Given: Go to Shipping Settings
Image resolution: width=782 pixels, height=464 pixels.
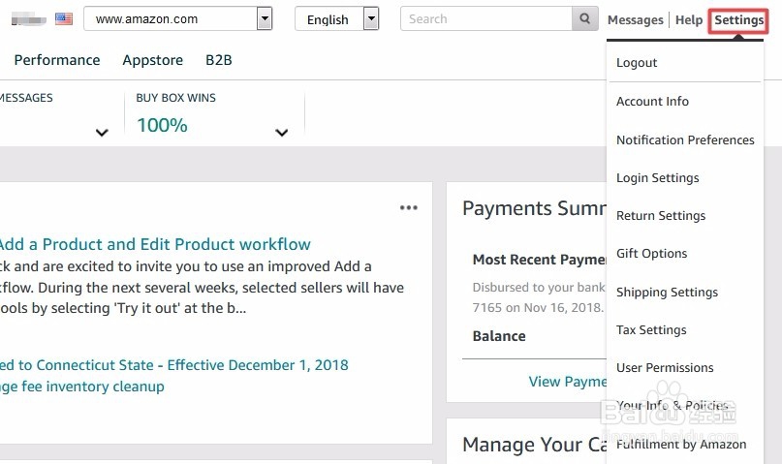Looking at the screenshot, I should point(667,292).
